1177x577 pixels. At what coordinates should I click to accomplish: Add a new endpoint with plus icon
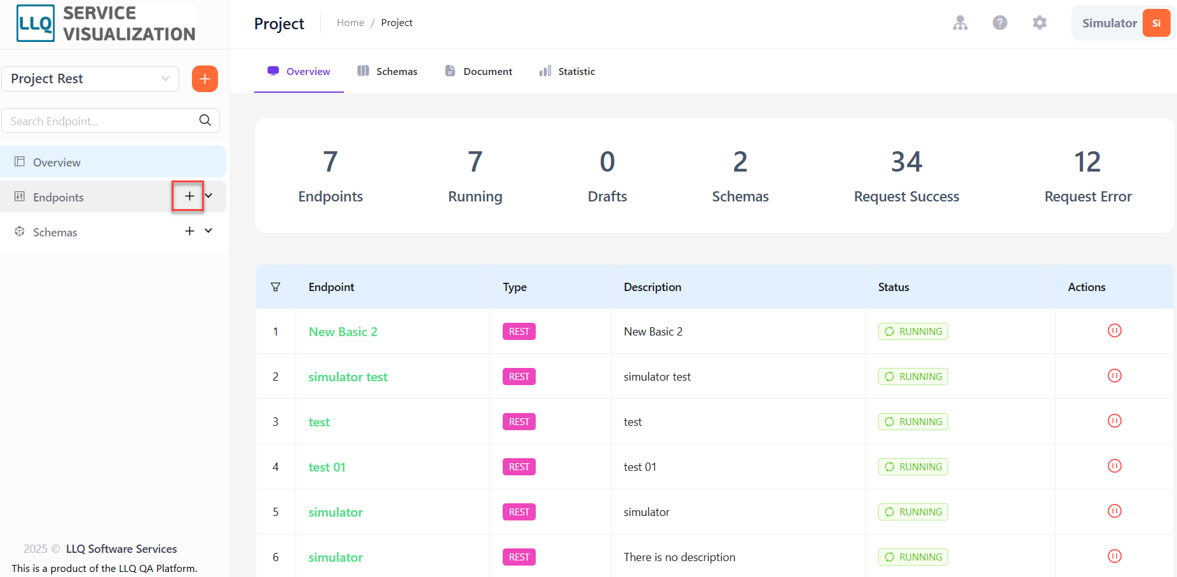coord(189,196)
